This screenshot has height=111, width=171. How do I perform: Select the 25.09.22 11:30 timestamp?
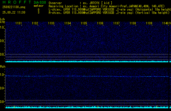click(14, 12)
